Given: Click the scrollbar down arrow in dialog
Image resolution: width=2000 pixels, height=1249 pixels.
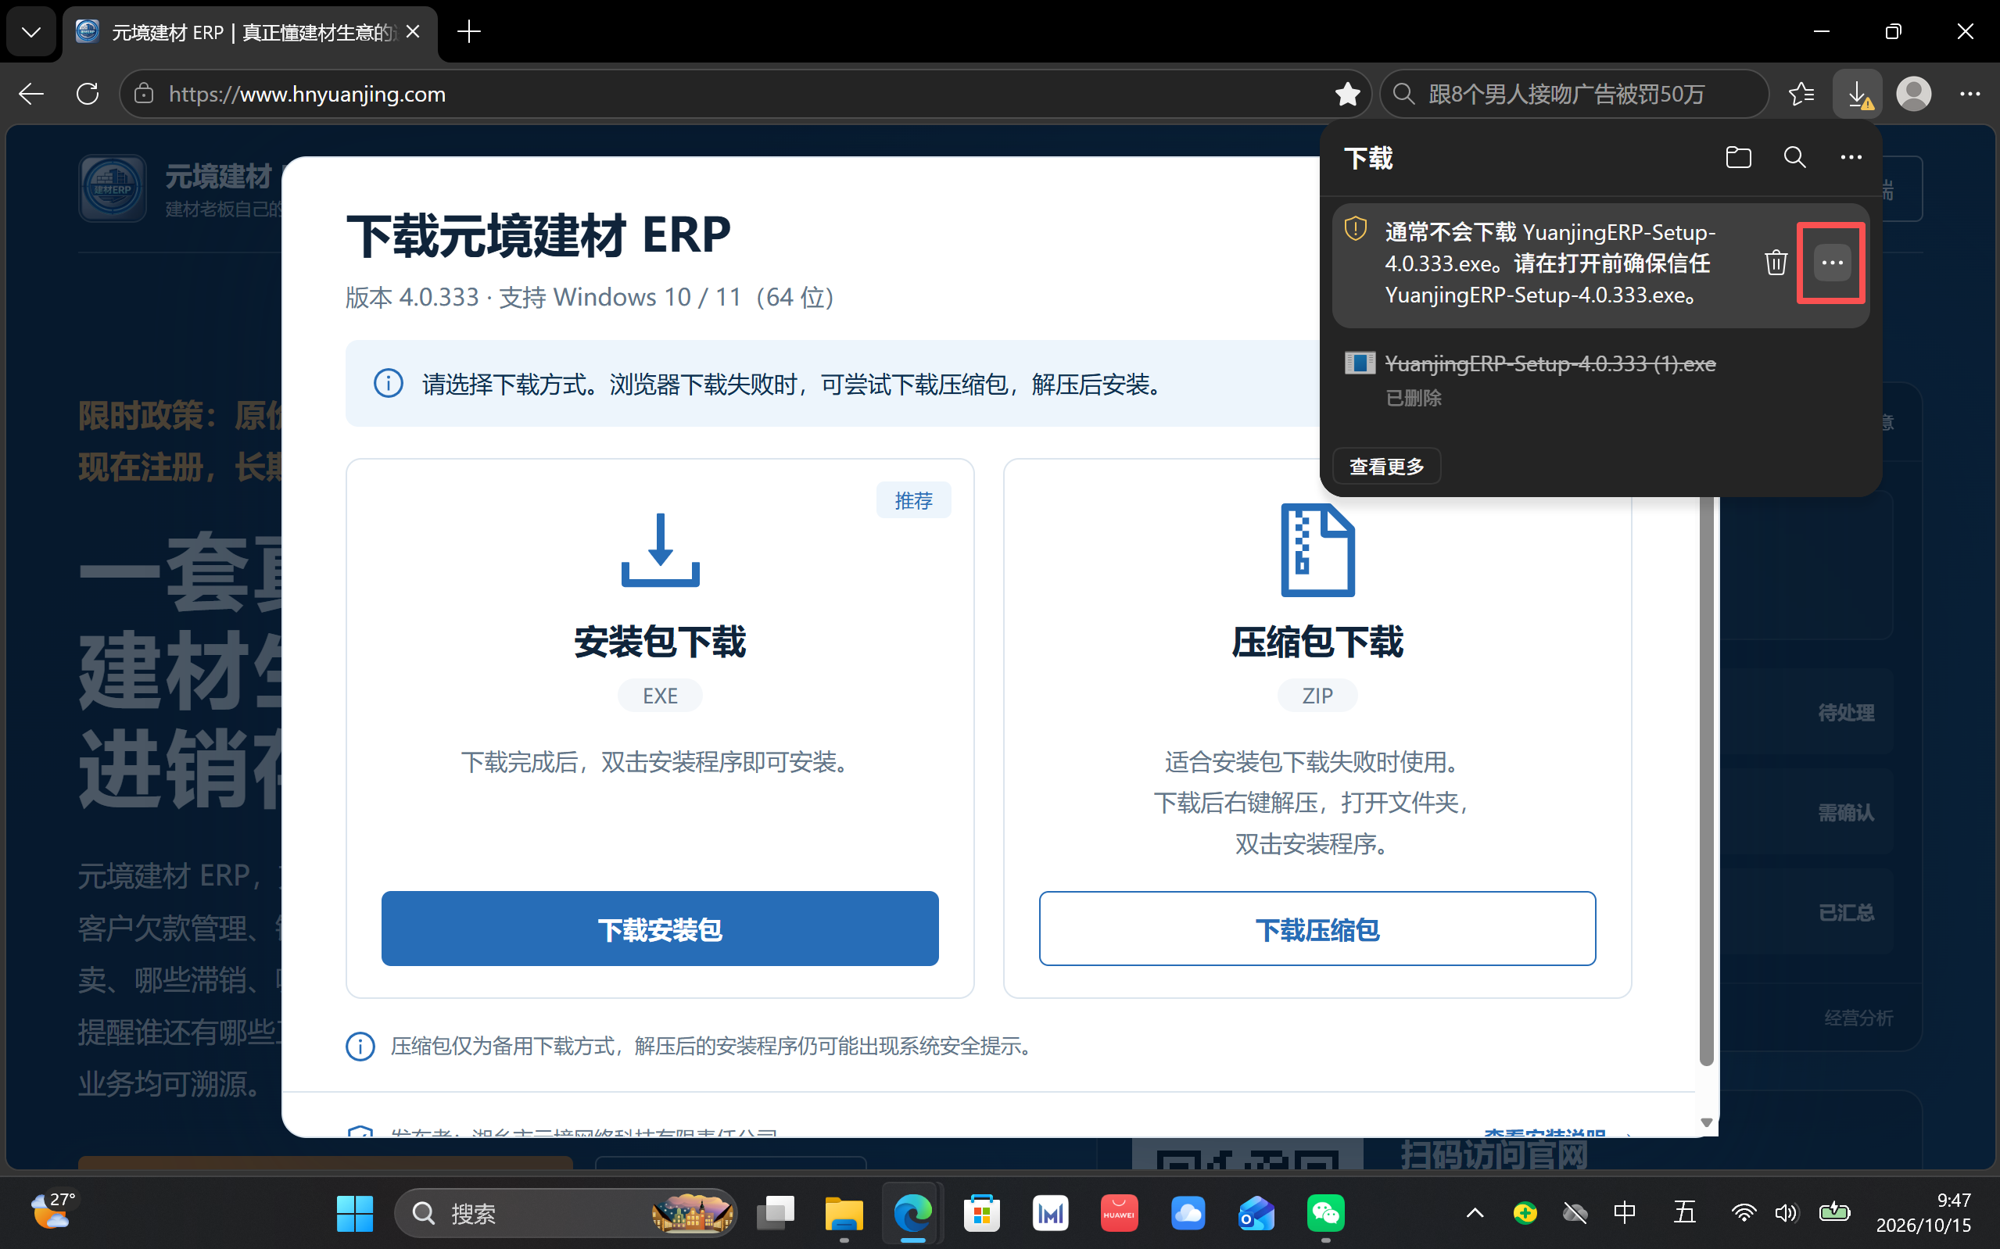Looking at the screenshot, I should [x=1706, y=1122].
